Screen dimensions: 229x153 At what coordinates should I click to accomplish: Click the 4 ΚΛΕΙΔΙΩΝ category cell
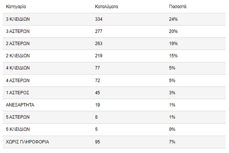[18, 68]
